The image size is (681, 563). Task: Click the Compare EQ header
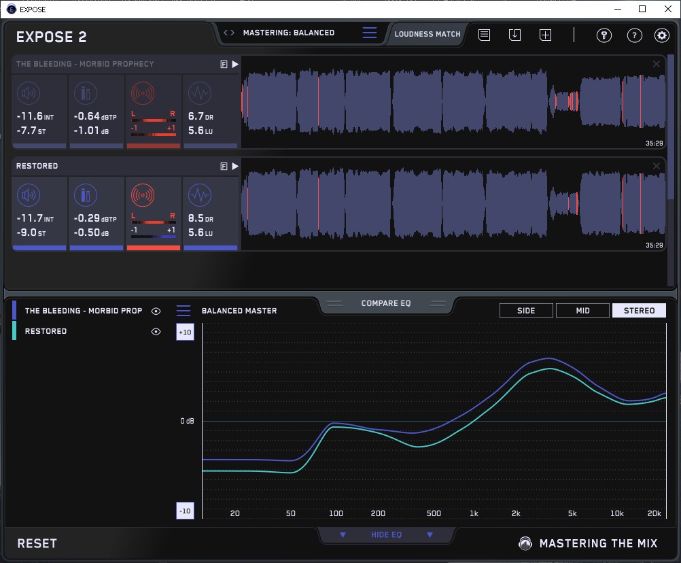click(x=385, y=303)
